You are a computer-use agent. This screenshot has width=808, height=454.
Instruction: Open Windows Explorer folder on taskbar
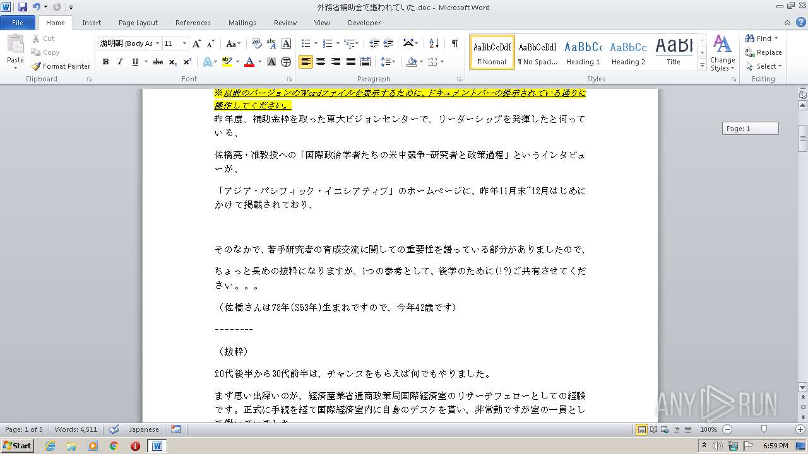71,446
